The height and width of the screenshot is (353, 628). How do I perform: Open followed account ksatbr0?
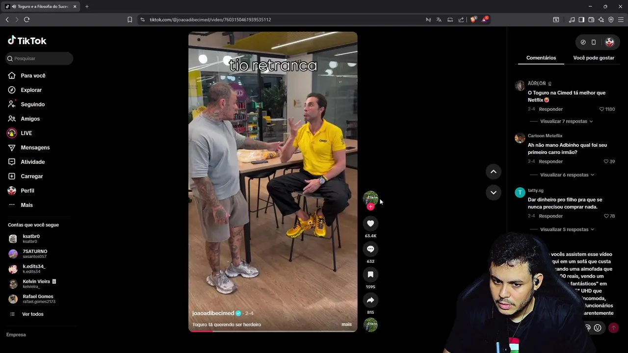(x=31, y=238)
